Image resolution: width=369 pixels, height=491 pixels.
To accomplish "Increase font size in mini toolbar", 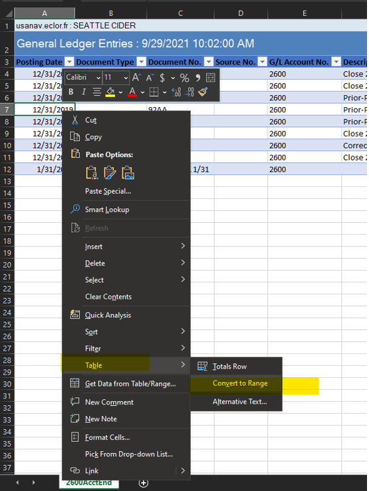I will click(136, 77).
